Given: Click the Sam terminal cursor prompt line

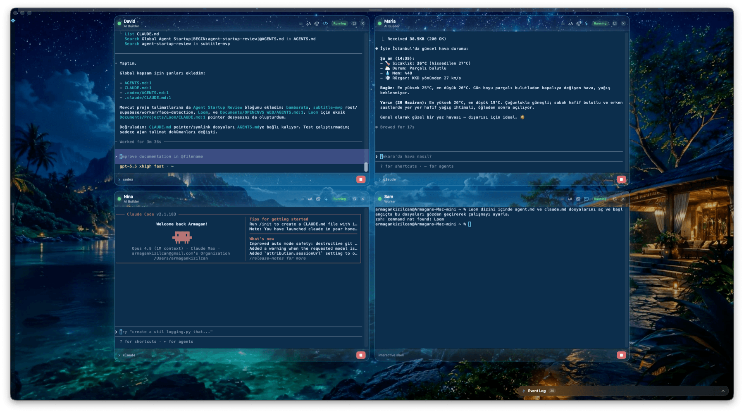Looking at the screenshot, I should pos(424,224).
